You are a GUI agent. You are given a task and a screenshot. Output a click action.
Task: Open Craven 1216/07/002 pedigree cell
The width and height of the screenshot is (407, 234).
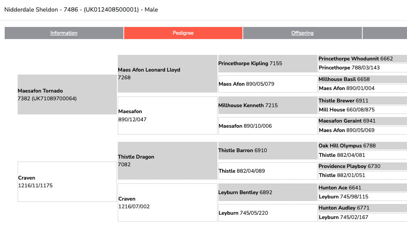tap(167, 202)
